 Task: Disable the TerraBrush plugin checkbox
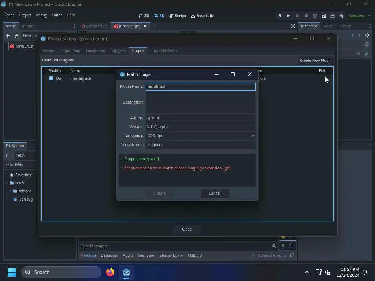tap(51, 78)
